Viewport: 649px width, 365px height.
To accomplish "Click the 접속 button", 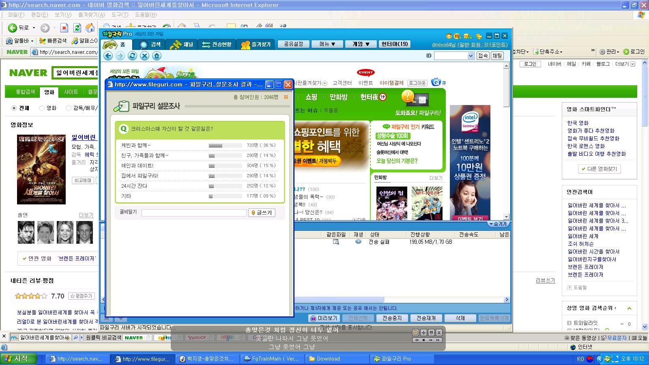I will tap(483, 56).
